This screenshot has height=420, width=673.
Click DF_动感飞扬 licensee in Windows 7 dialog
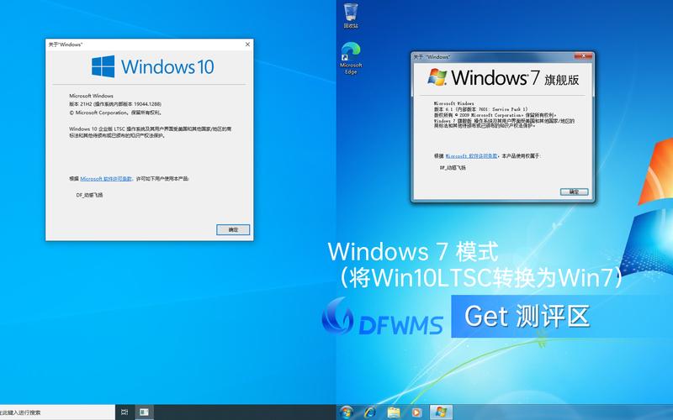click(453, 167)
